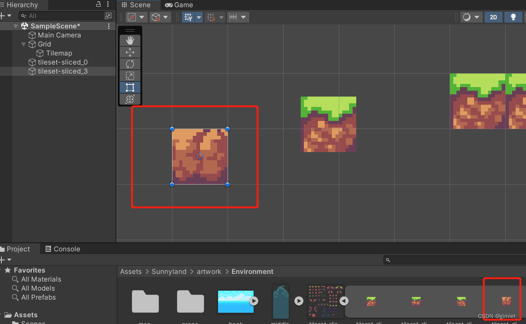
Task: Select All Models under Favorites
Action: click(x=38, y=288)
